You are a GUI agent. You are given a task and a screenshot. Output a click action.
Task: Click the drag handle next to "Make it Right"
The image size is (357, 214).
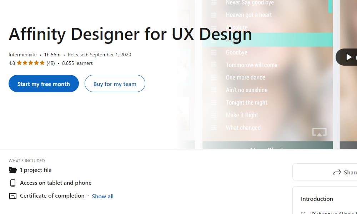pos(214,115)
